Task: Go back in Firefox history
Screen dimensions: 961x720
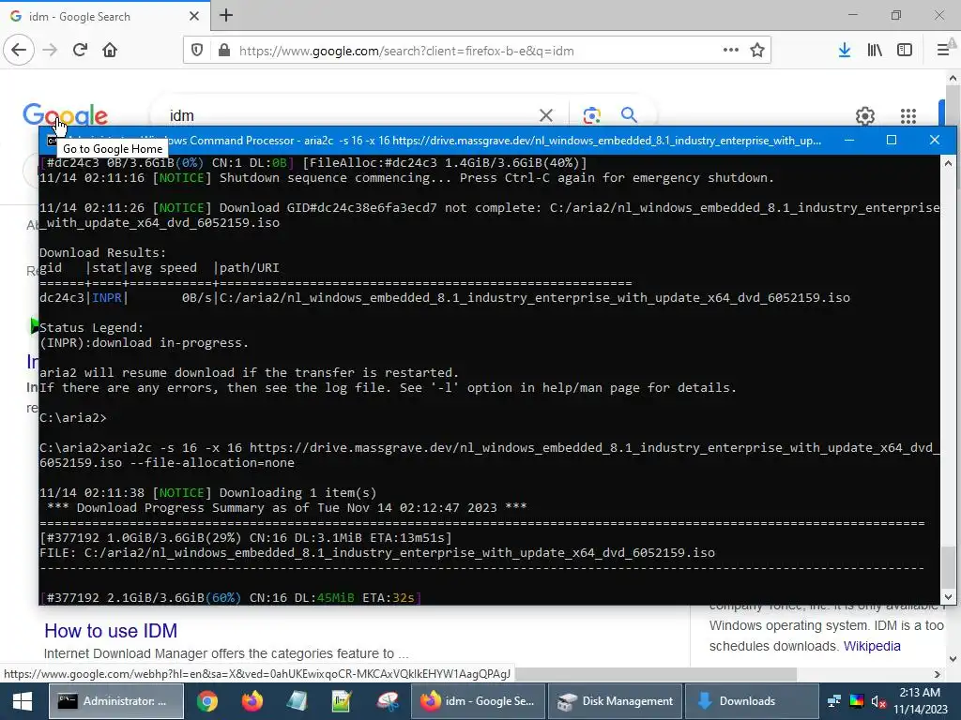Action: point(19,51)
